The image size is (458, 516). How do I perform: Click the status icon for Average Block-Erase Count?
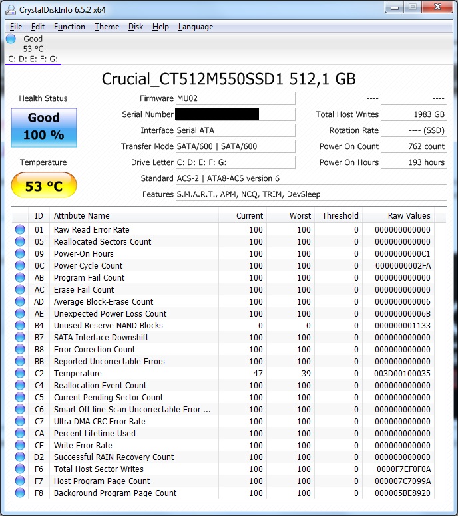click(20, 301)
